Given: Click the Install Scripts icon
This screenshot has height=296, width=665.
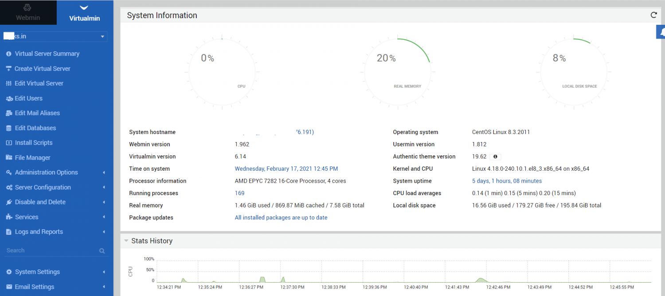Looking at the screenshot, I should point(8,142).
